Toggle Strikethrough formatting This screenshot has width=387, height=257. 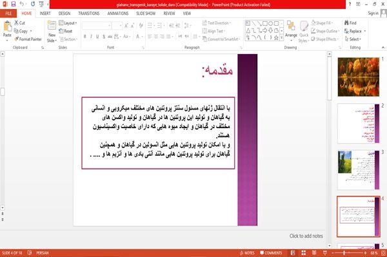click(110, 37)
